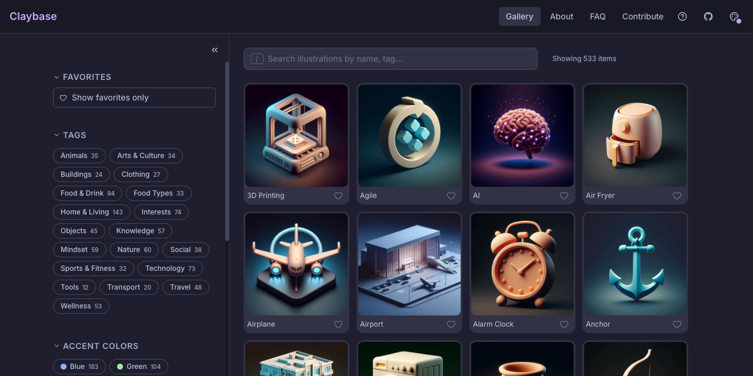Filter by Nature tag
This screenshot has height=376, width=753.
(x=134, y=250)
